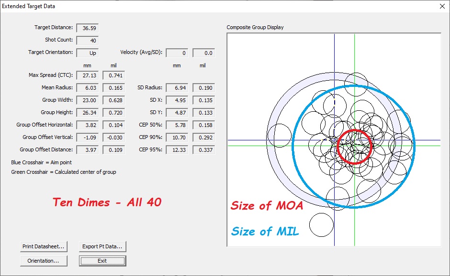The width and height of the screenshot is (450, 276).
Task: Select SD Y mm value 4.87
Action: pyautogui.click(x=177, y=113)
